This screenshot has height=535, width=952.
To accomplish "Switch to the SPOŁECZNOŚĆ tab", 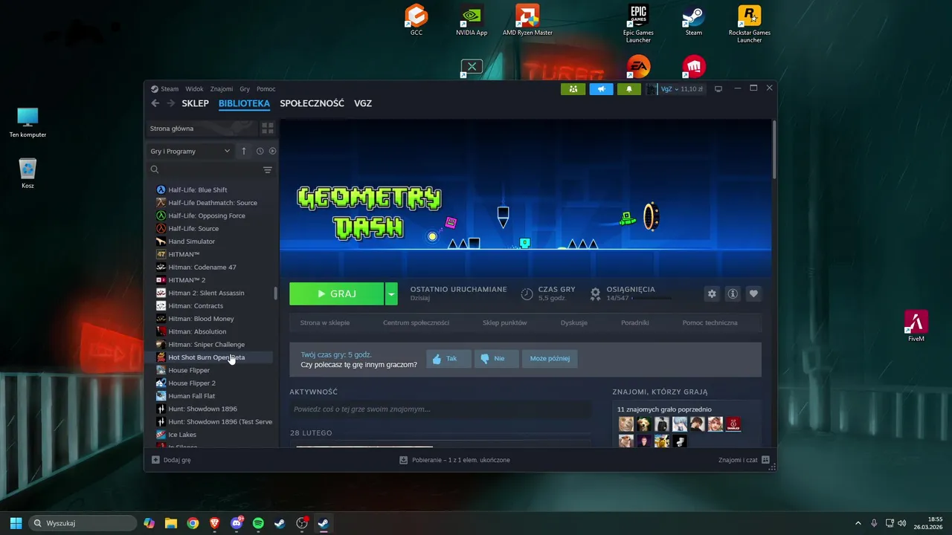I will [312, 103].
